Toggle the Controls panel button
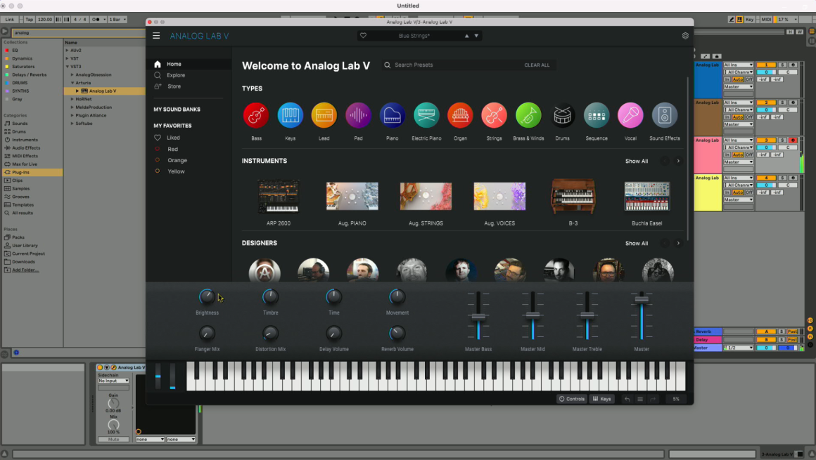This screenshot has width=816, height=460. 571,399
